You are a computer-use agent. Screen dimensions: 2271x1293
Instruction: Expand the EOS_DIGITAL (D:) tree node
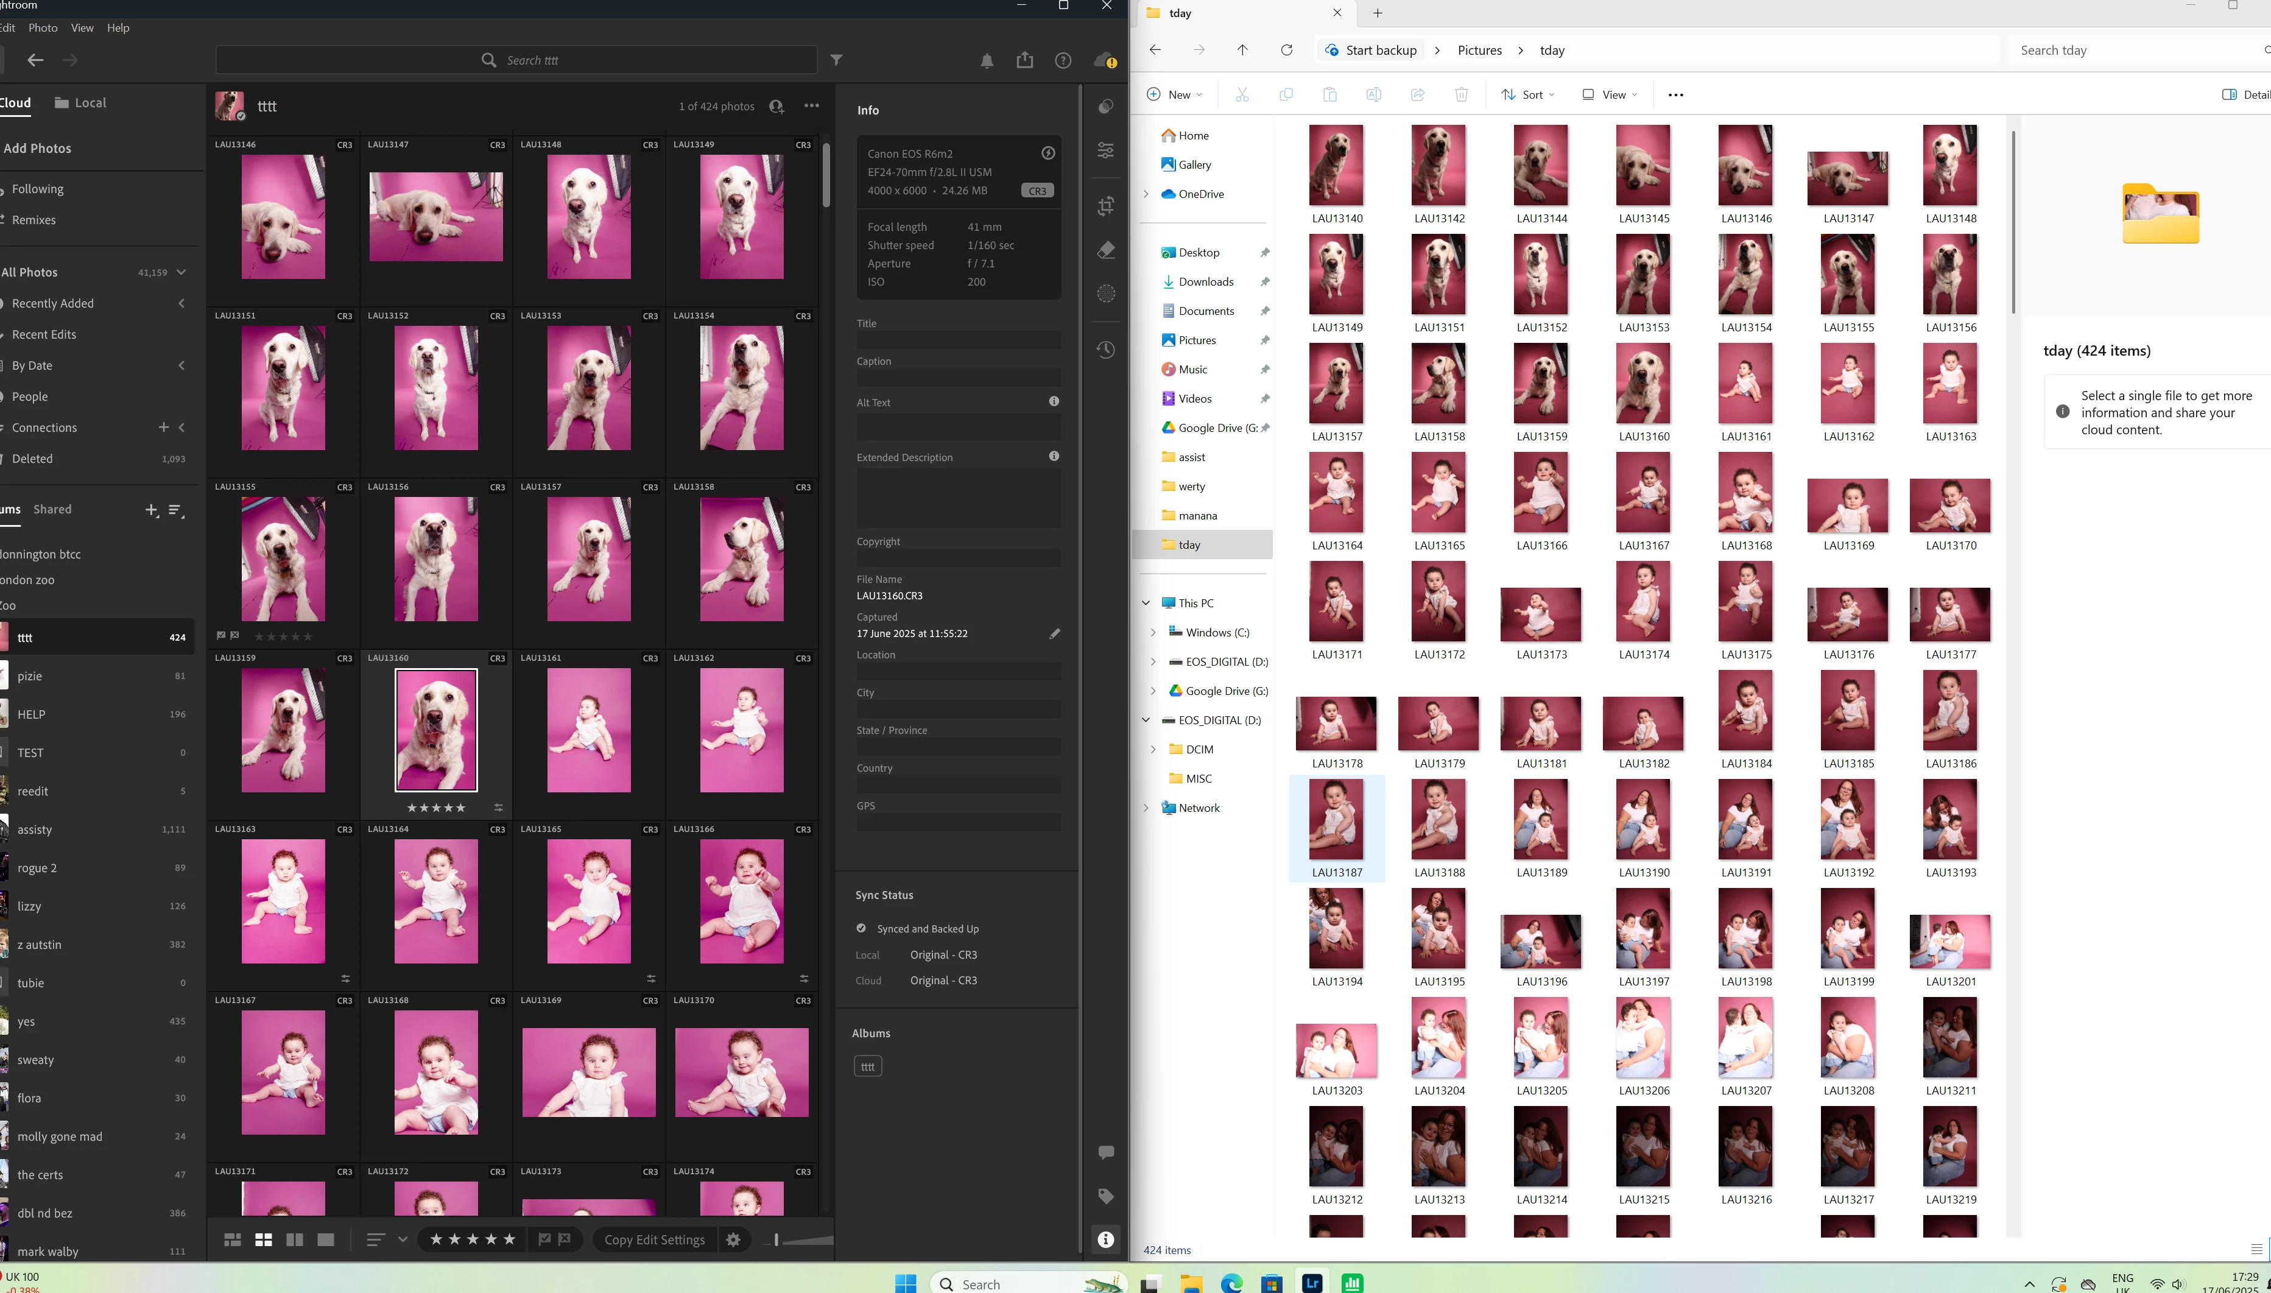tap(1153, 661)
